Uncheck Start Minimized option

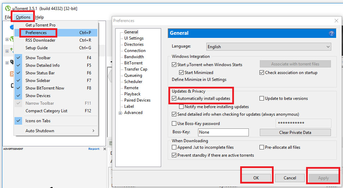click(x=182, y=73)
